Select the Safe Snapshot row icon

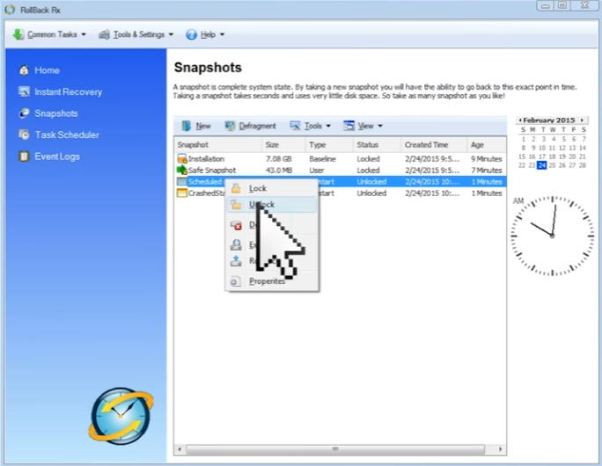182,171
